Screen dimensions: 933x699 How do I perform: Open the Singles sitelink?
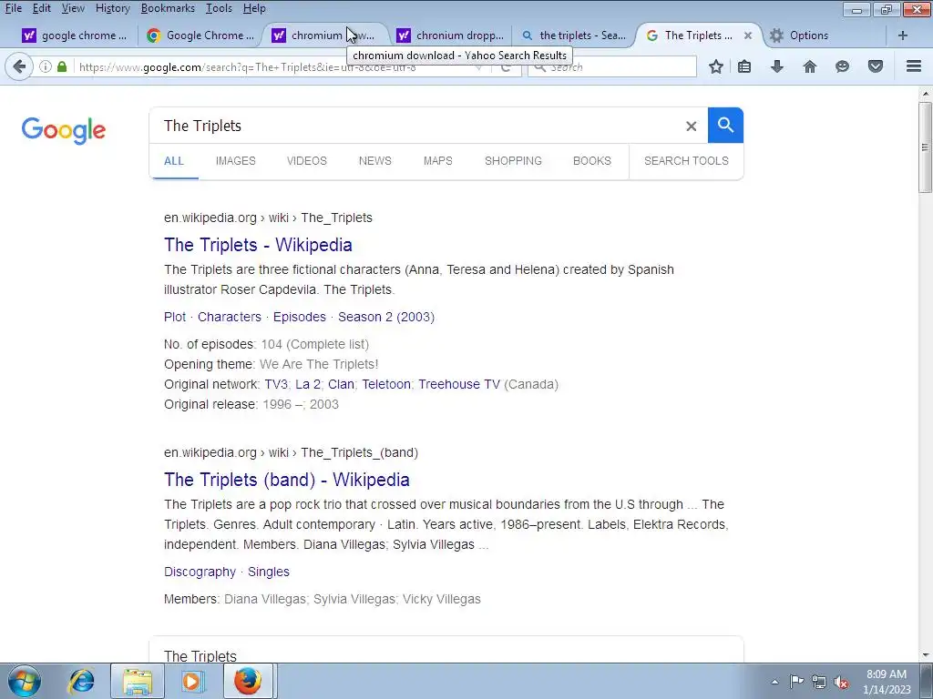(x=269, y=572)
